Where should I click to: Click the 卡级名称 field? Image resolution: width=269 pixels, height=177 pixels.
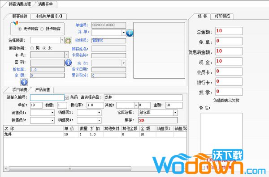(x=108, y=55)
